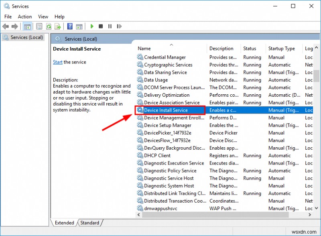Click the back navigation arrow
Viewport: 321px width, 236px height.
pos(6,26)
